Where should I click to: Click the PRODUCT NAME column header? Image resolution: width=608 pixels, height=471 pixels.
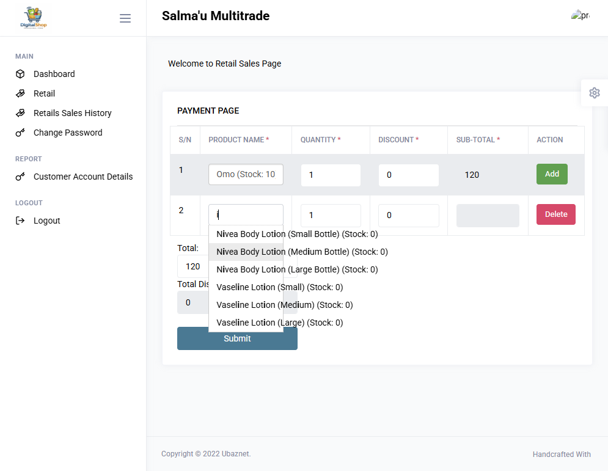coord(238,140)
